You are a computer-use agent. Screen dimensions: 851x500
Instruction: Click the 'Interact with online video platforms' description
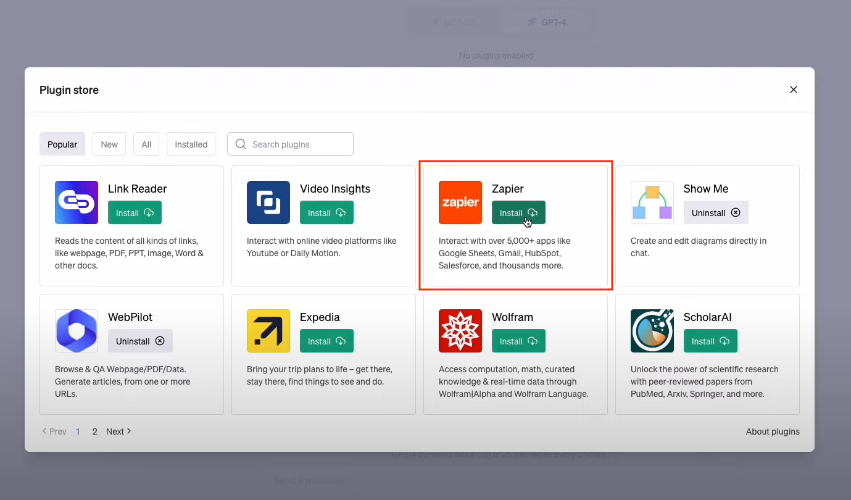point(322,247)
